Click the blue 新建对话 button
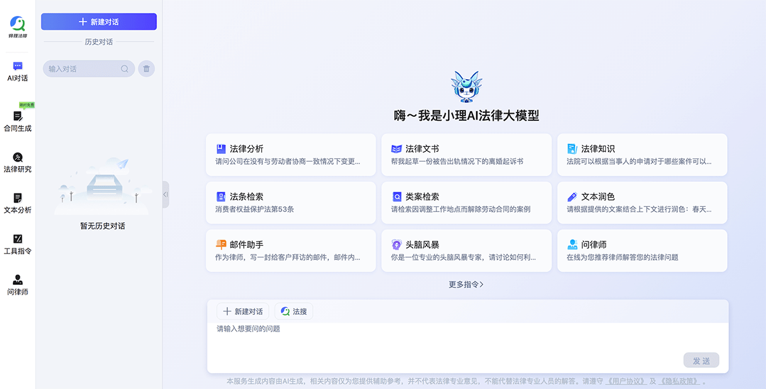 [x=98, y=21]
